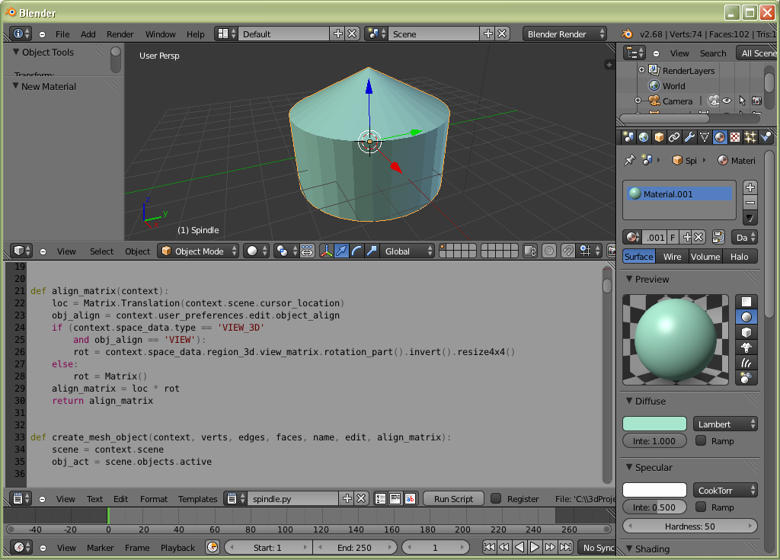The height and width of the screenshot is (560, 780).
Task: Open the Render menu
Action: coord(120,34)
